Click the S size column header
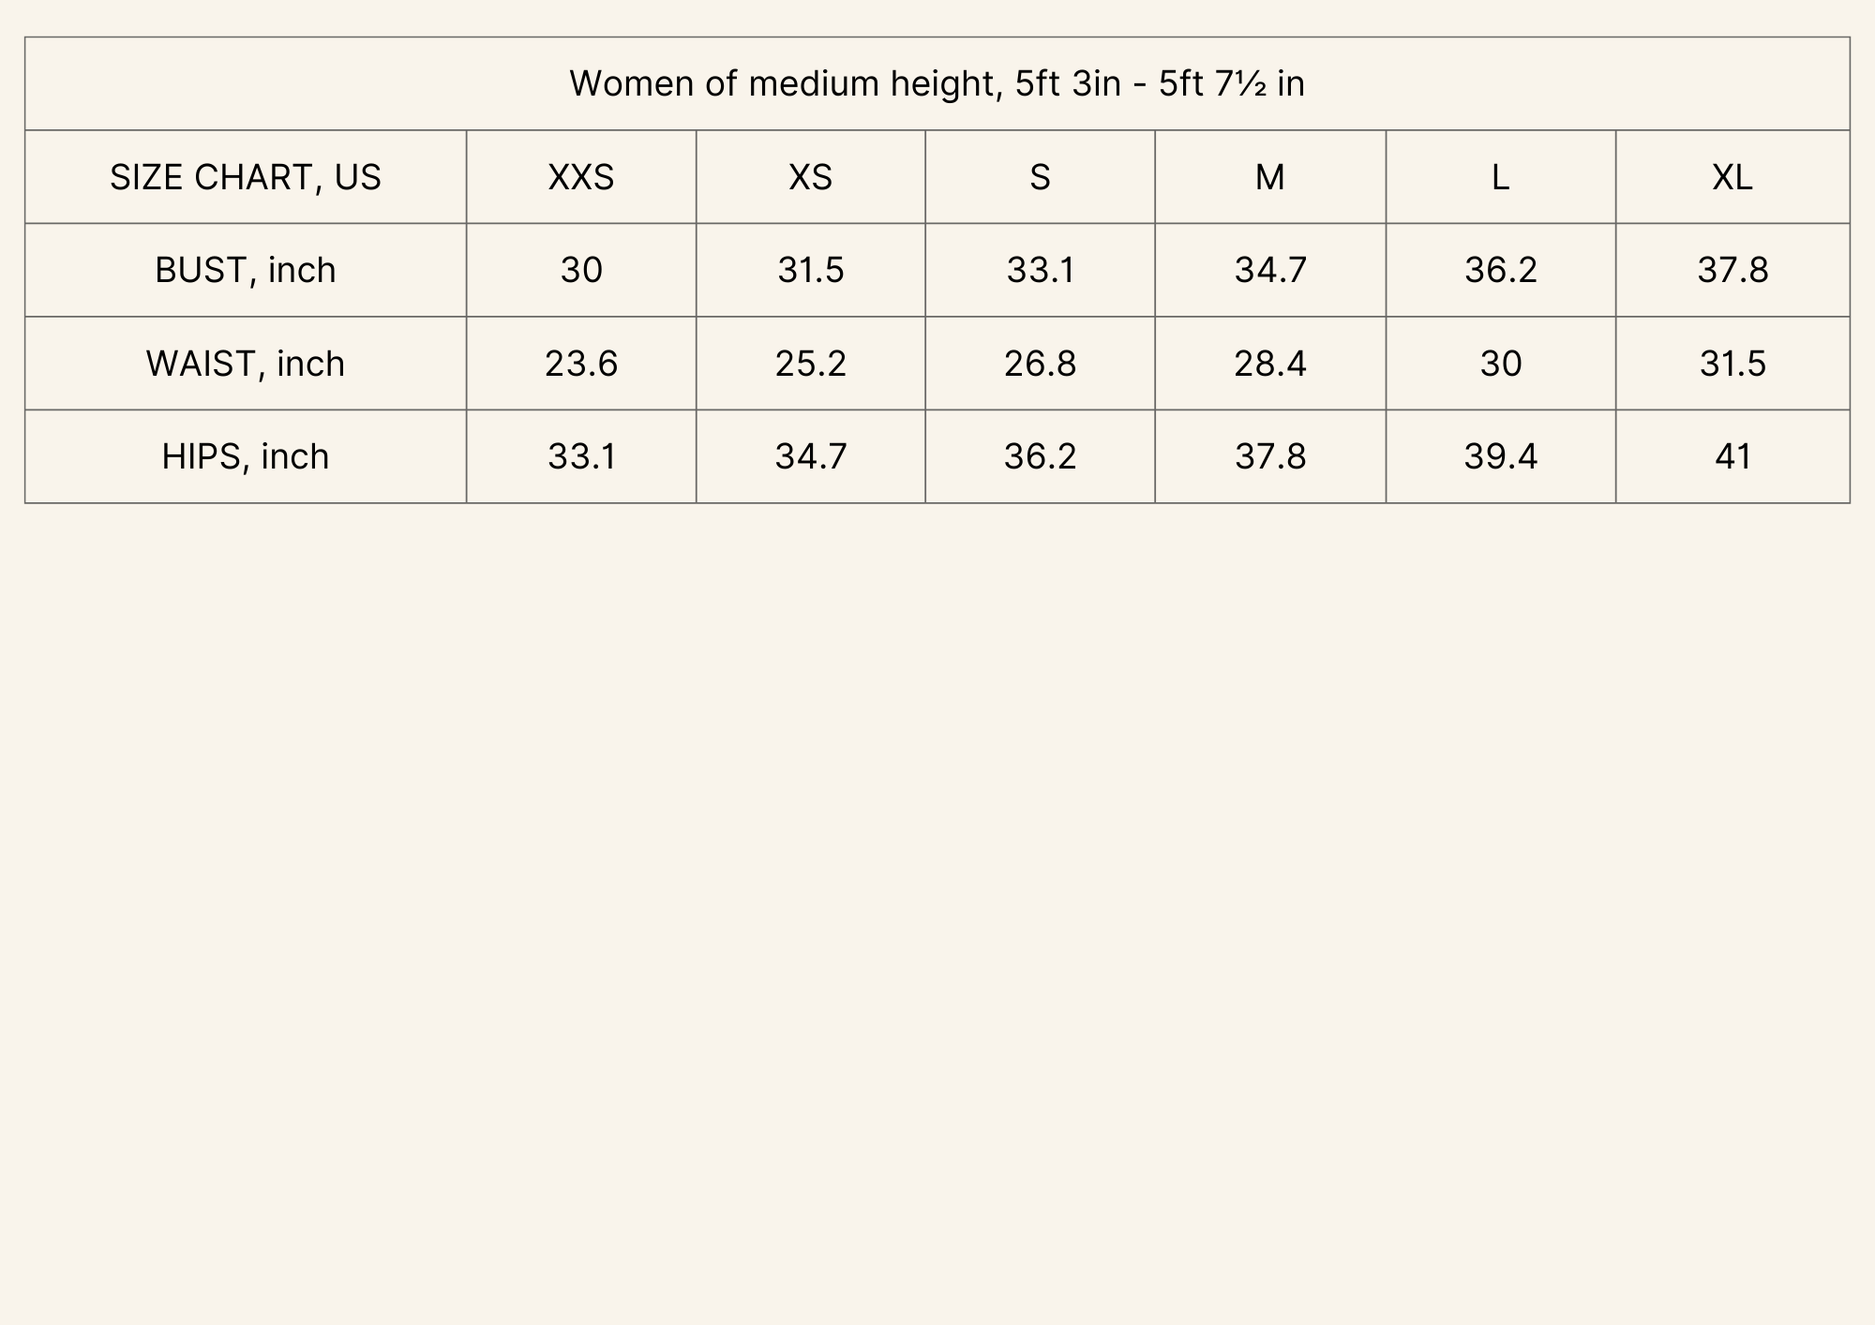The image size is (1875, 1325). point(1040,177)
